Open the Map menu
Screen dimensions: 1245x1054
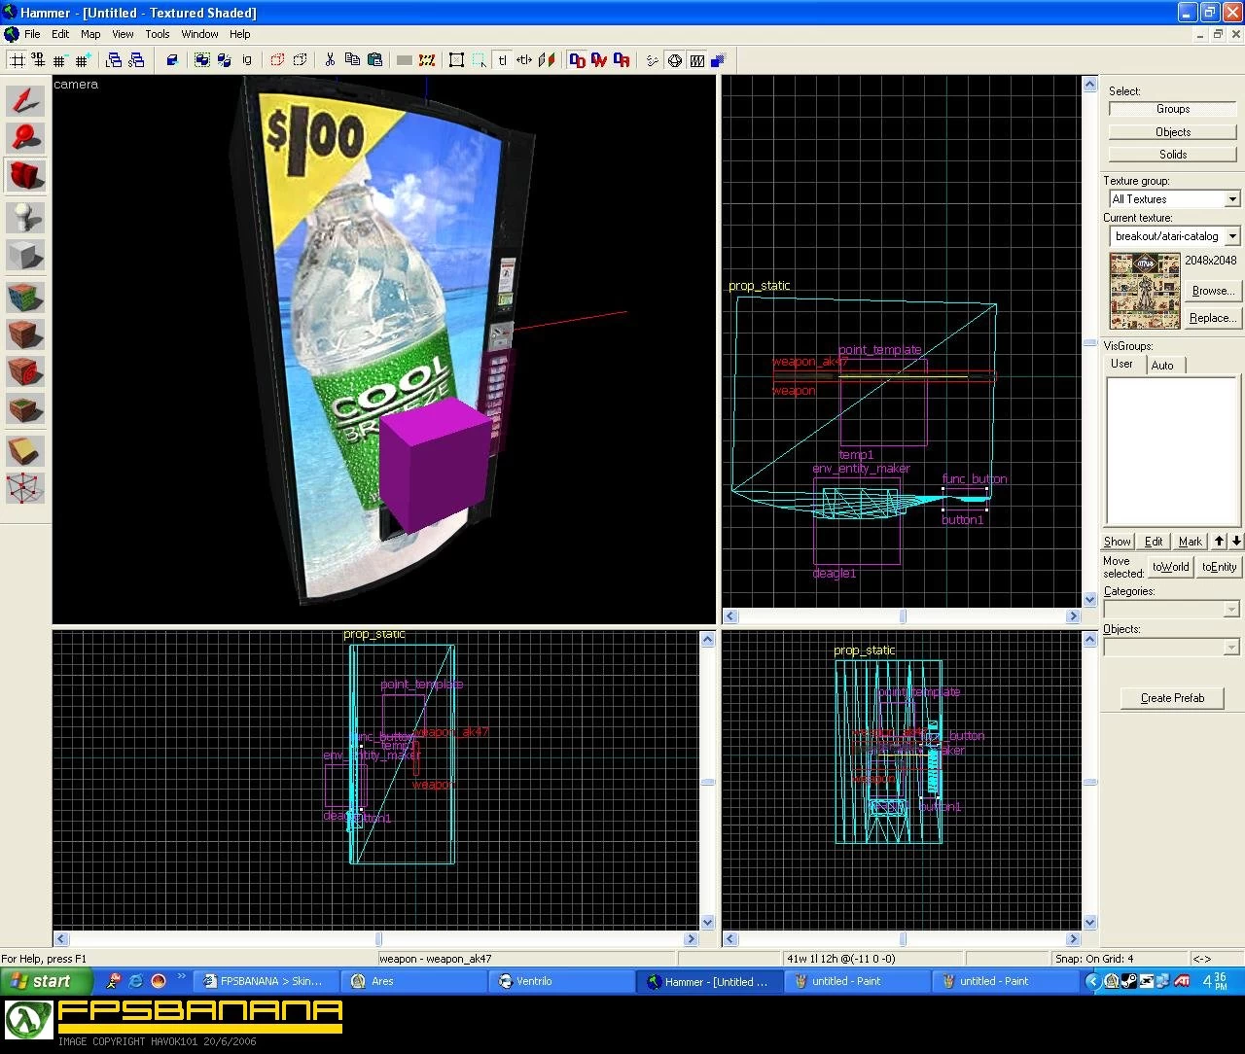[x=90, y=34]
